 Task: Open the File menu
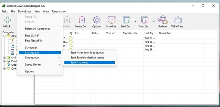click(x=13, y=12)
